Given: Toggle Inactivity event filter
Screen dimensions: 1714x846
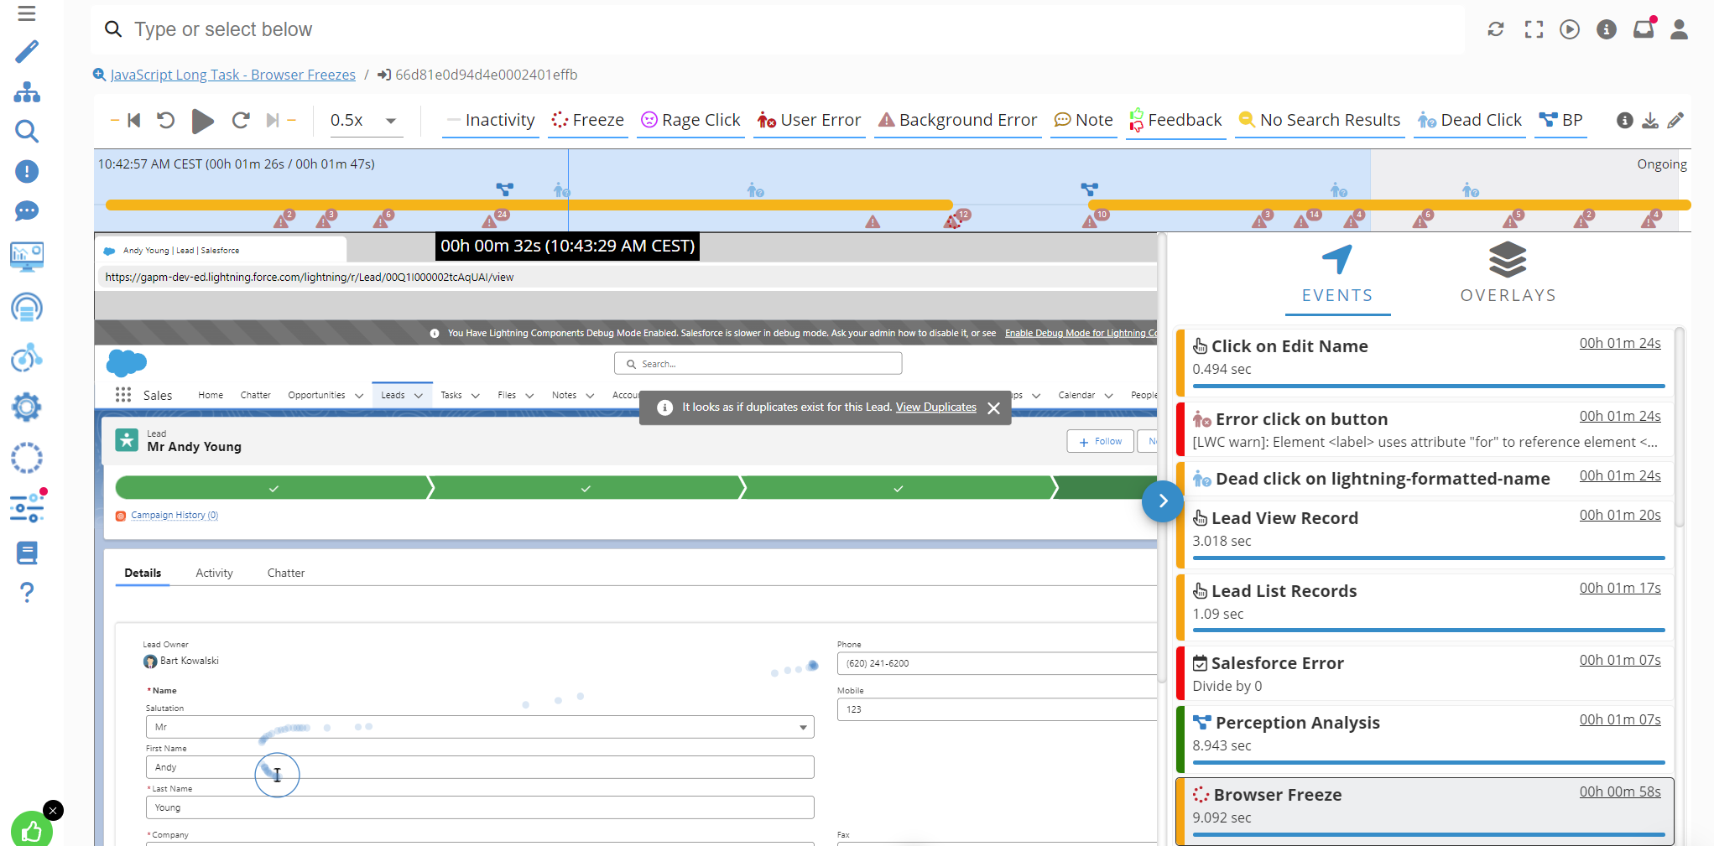Looking at the screenshot, I should point(491,121).
